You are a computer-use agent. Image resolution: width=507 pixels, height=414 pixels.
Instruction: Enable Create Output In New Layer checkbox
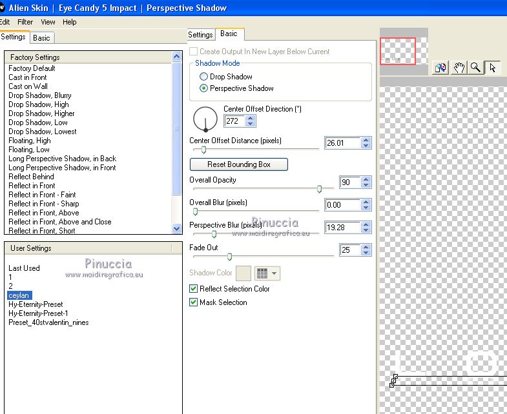[x=193, y=52]
